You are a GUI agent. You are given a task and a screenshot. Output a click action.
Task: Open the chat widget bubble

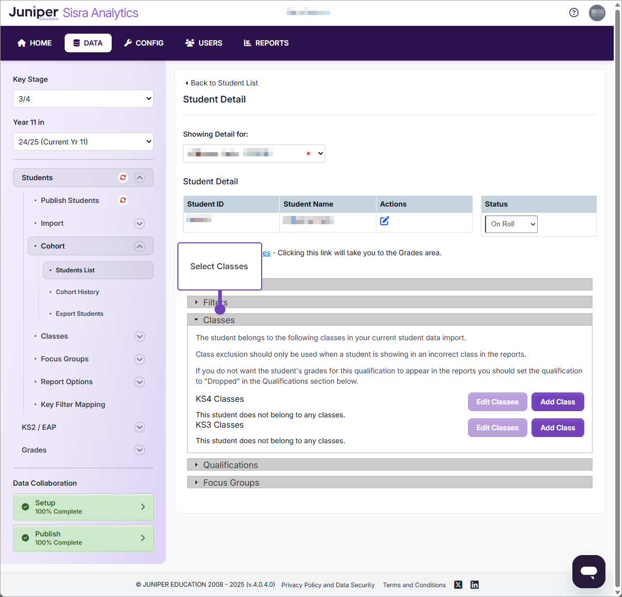[x=588, y=571]
